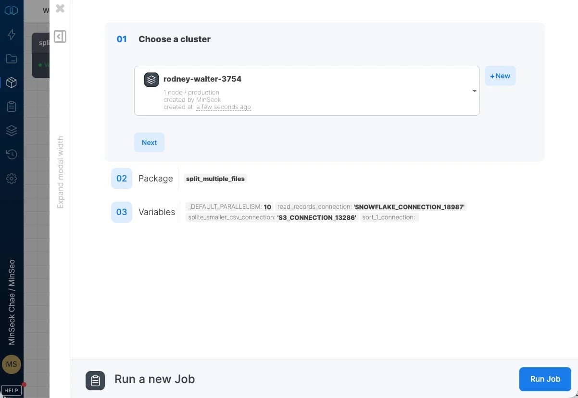Click the 'created by MinSeok' text

click(192, 99)
